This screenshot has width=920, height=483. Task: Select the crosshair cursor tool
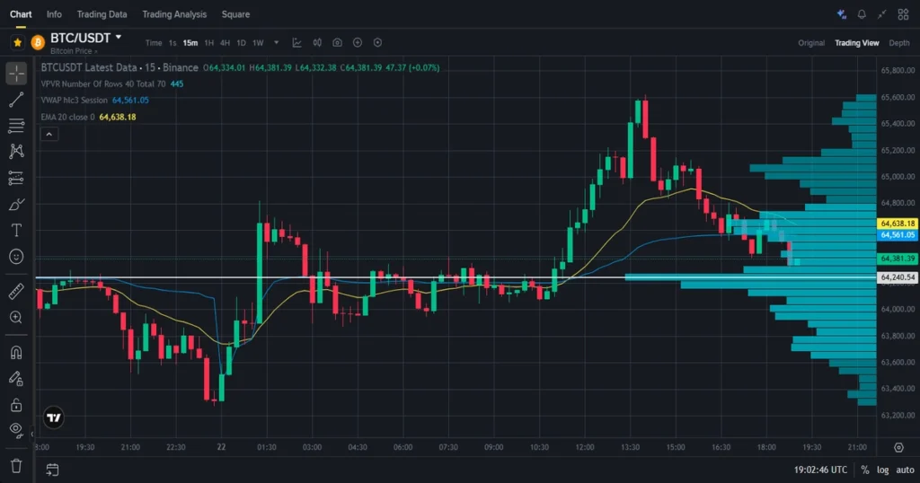pos(16,74)
